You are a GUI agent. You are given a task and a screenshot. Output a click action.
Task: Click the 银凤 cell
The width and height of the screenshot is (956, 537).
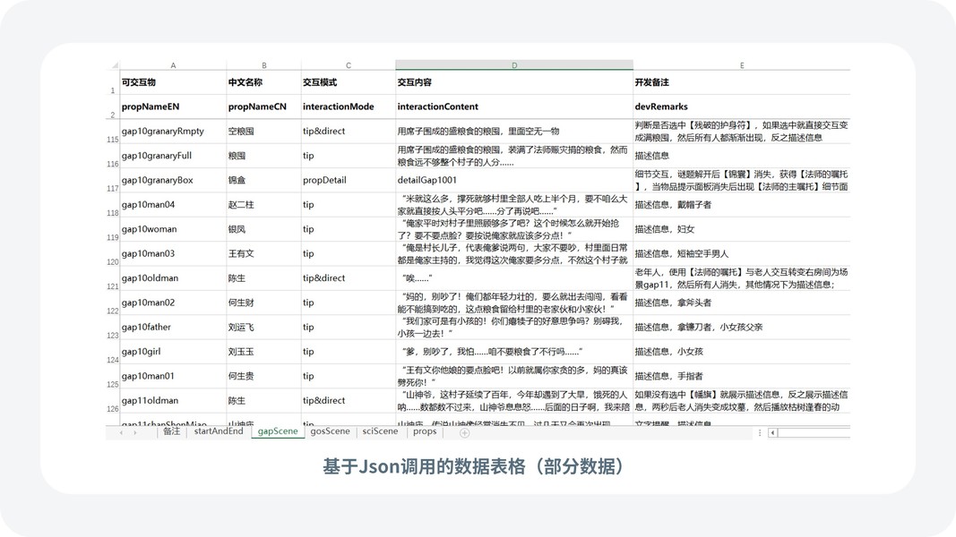[264, 229]
